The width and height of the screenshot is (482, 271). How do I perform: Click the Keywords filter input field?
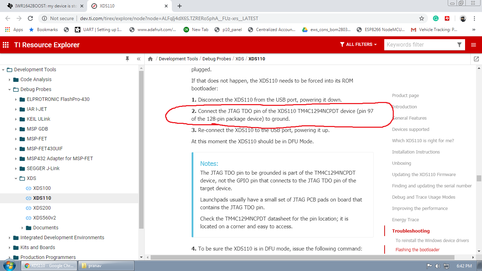click(x=420, y=45)
